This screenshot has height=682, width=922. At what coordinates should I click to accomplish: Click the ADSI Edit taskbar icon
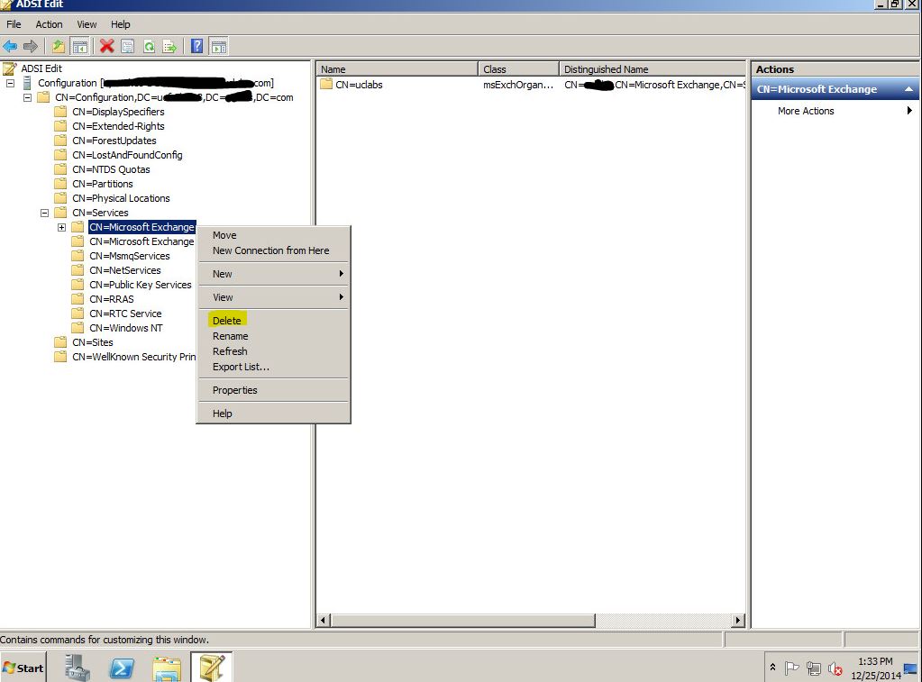pyautogui.click(x=212, y=668)
